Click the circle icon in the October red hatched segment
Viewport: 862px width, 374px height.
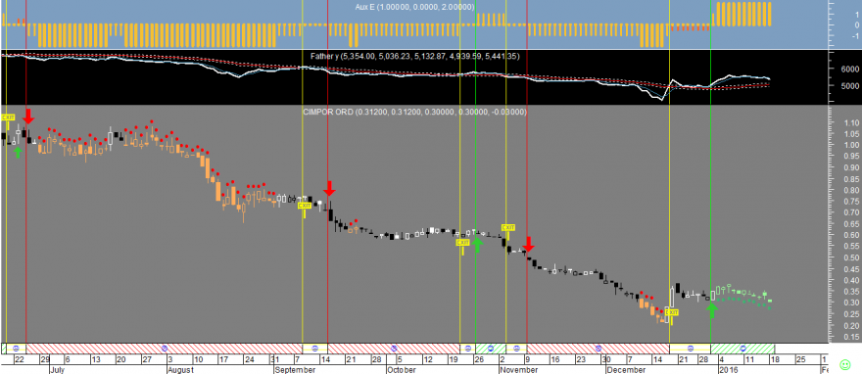point(394,349)
